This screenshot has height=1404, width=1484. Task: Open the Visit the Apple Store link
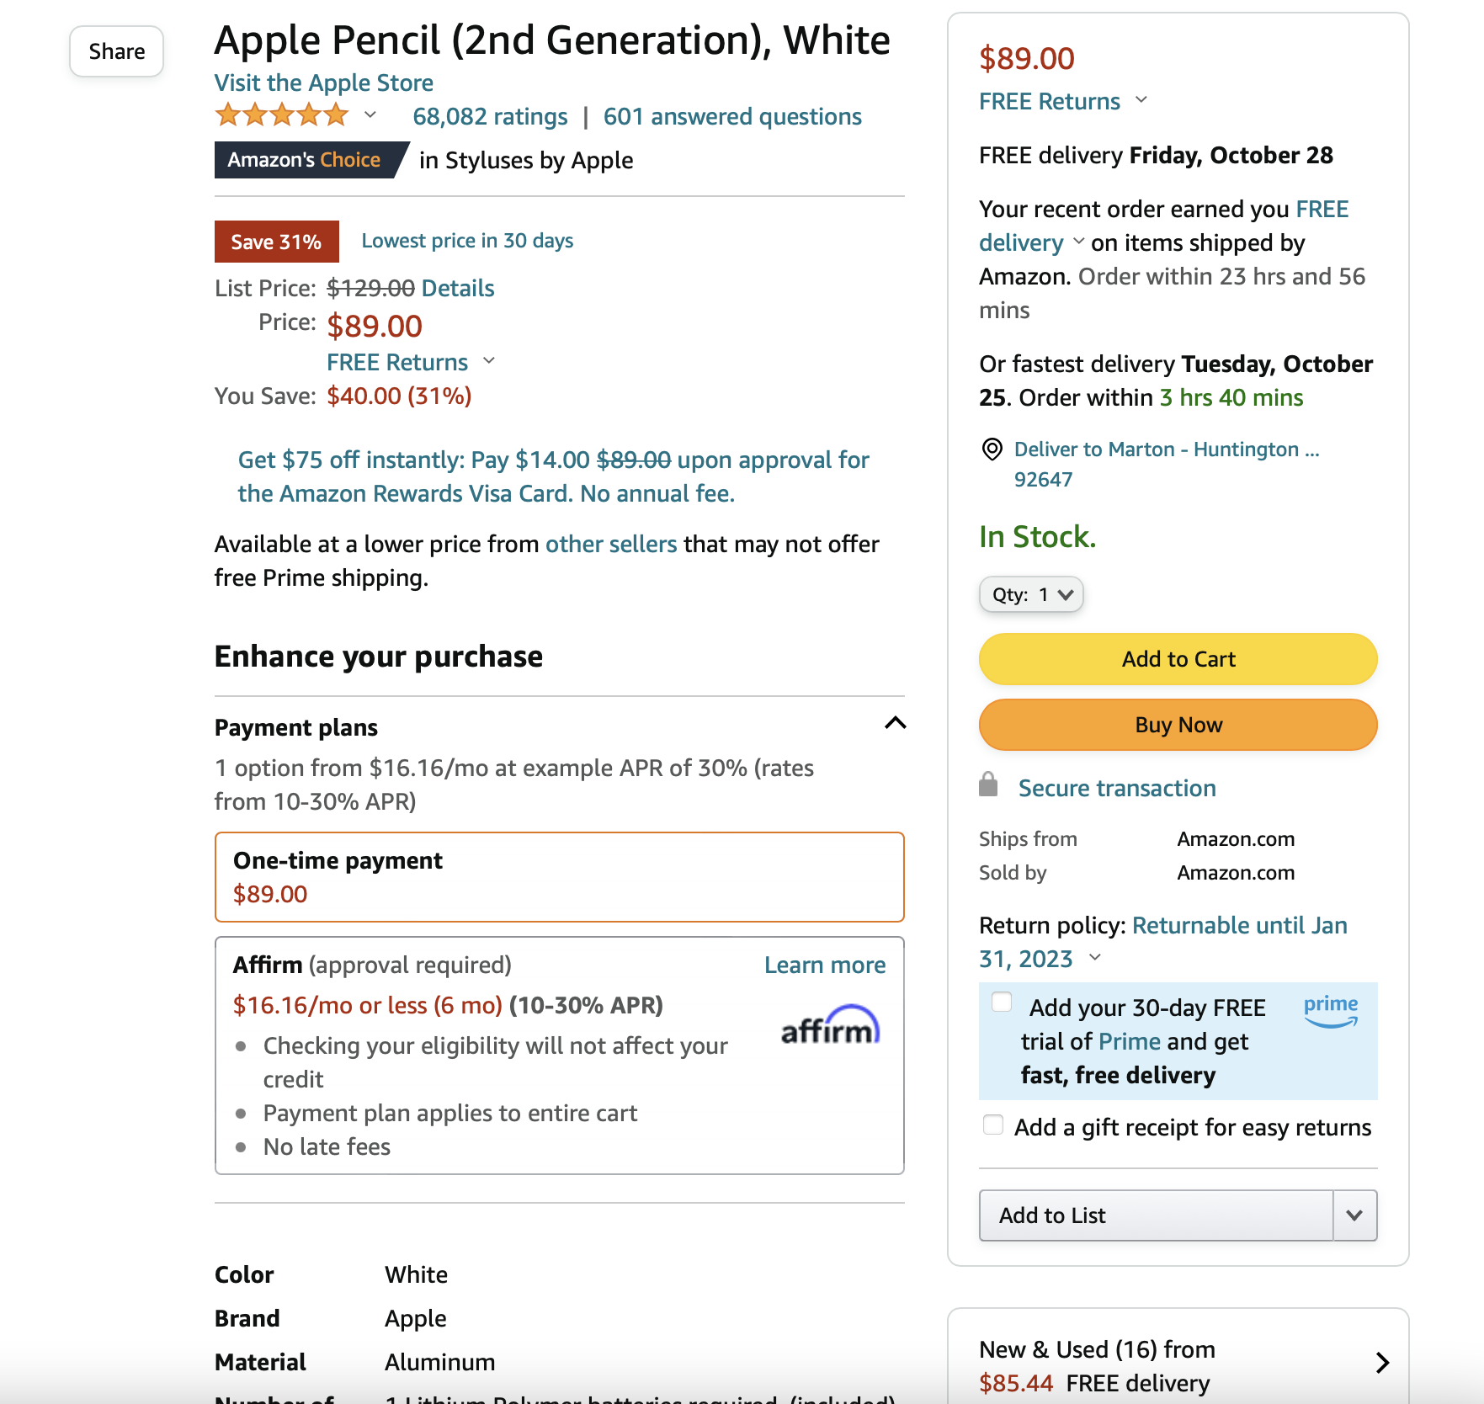coord(324,82)
